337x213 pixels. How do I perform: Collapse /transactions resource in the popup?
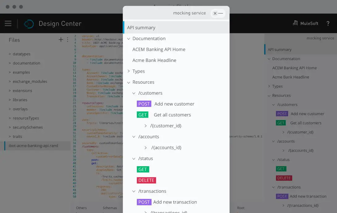(x=134, y=191)
